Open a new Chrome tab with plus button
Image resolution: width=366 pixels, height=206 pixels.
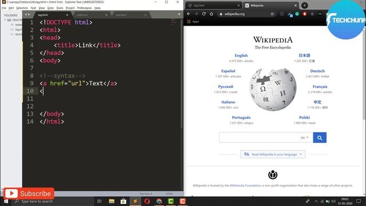pyautogui.click(x=304, y=5)
